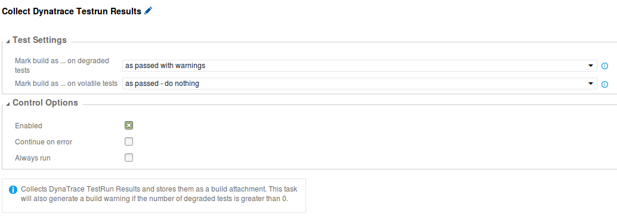Uncheck the Enabled checkbox
Image resolution: width=617 pixels, height=219 pixels.
129,125
